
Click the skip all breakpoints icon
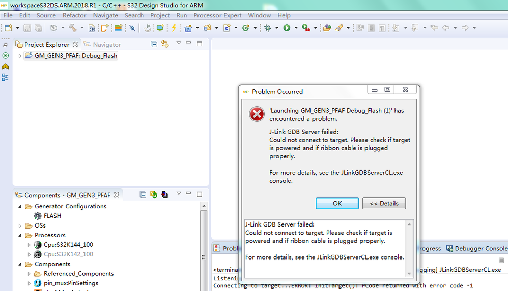[132, 28]
